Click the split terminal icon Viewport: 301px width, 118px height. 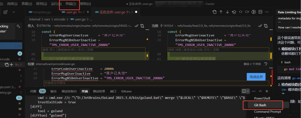point(244,91)
